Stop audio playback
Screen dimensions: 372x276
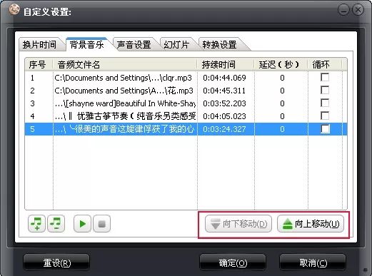pyautogui.click(x=101, y=224)
